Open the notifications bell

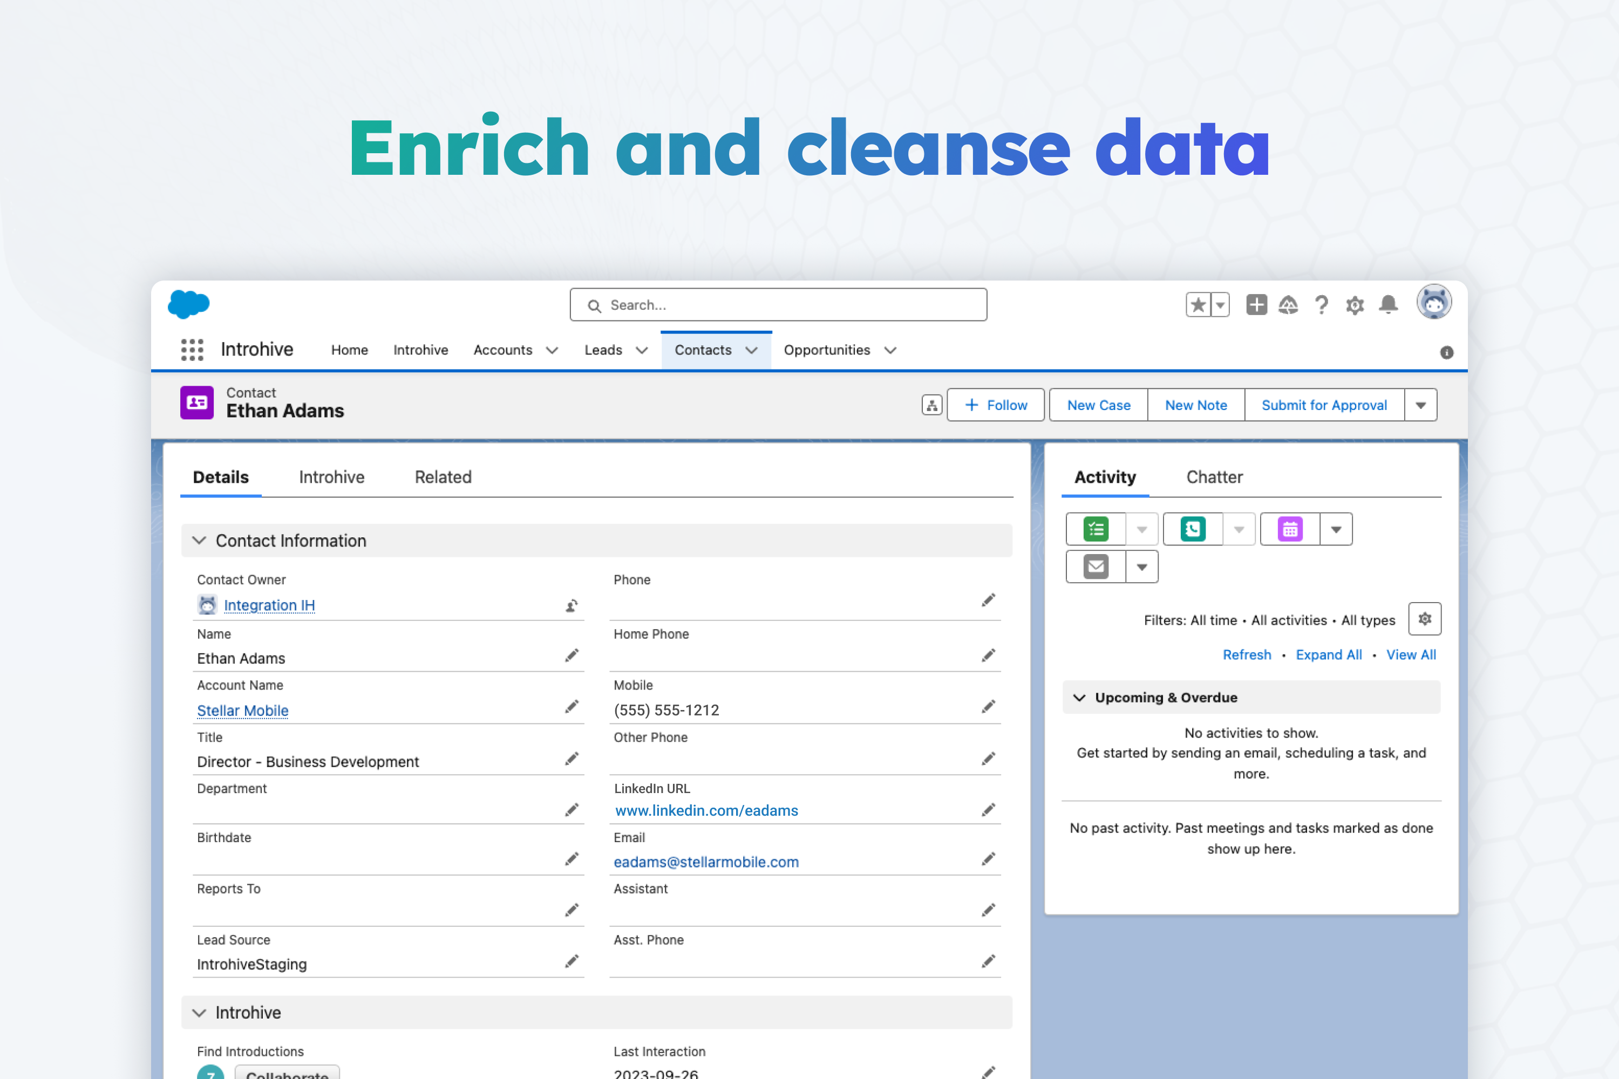click(1389, 305)
